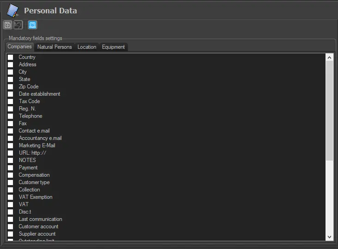Toggle the Telephone checkbox
The width and height of the screenshot is (338, 249).
[10, 116]
